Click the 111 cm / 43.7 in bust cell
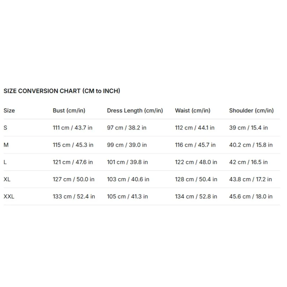287x287 pixels. [72, 128]
